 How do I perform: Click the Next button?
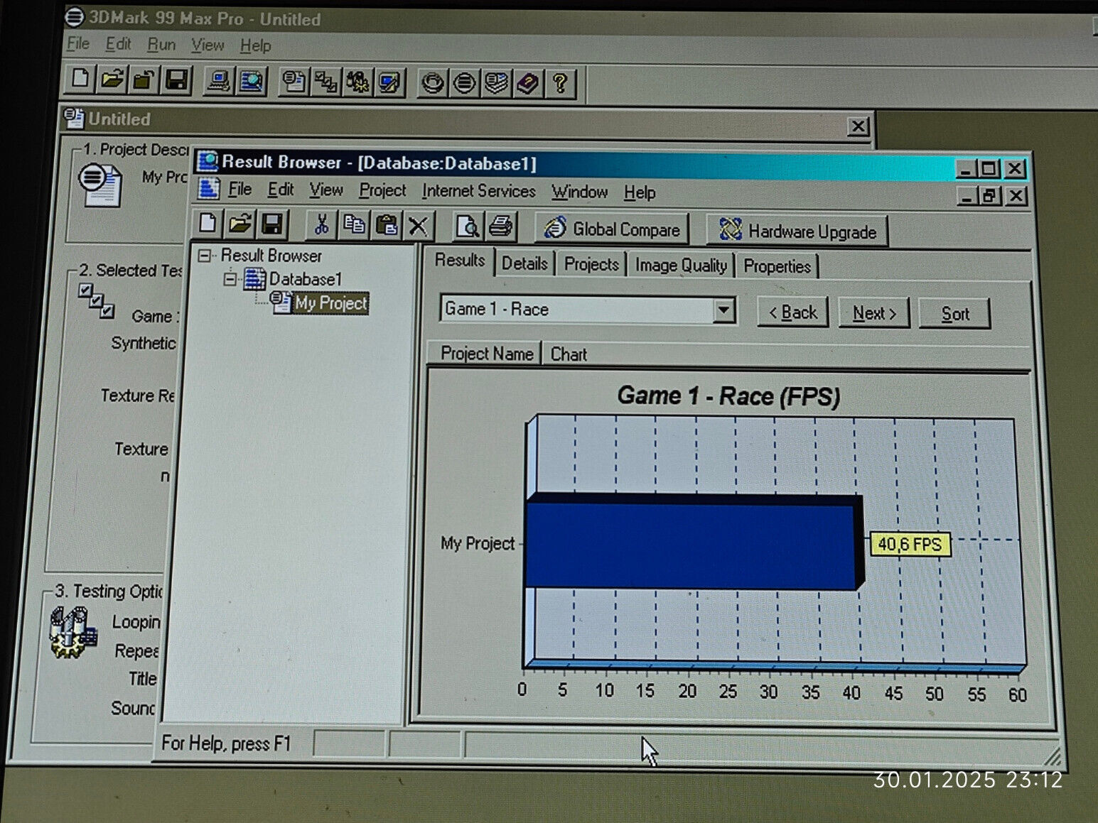click(x=874, y=313)
